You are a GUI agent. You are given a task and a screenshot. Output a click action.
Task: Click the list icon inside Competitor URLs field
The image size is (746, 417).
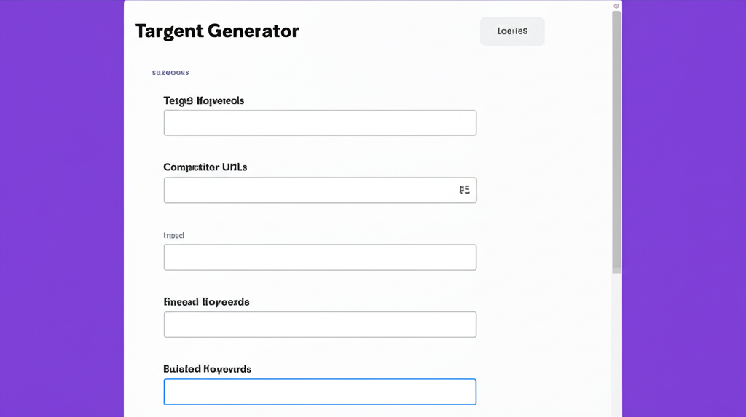[x=464, y=190]
